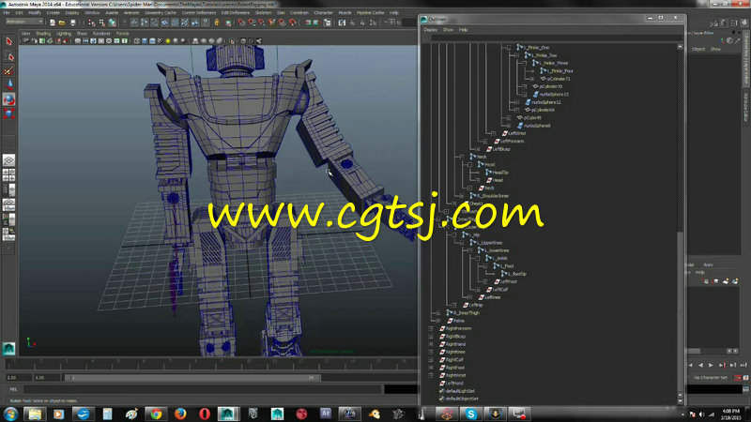
Task: Collapse the L_Pinkie_One joint
Action: coord(509,48)
